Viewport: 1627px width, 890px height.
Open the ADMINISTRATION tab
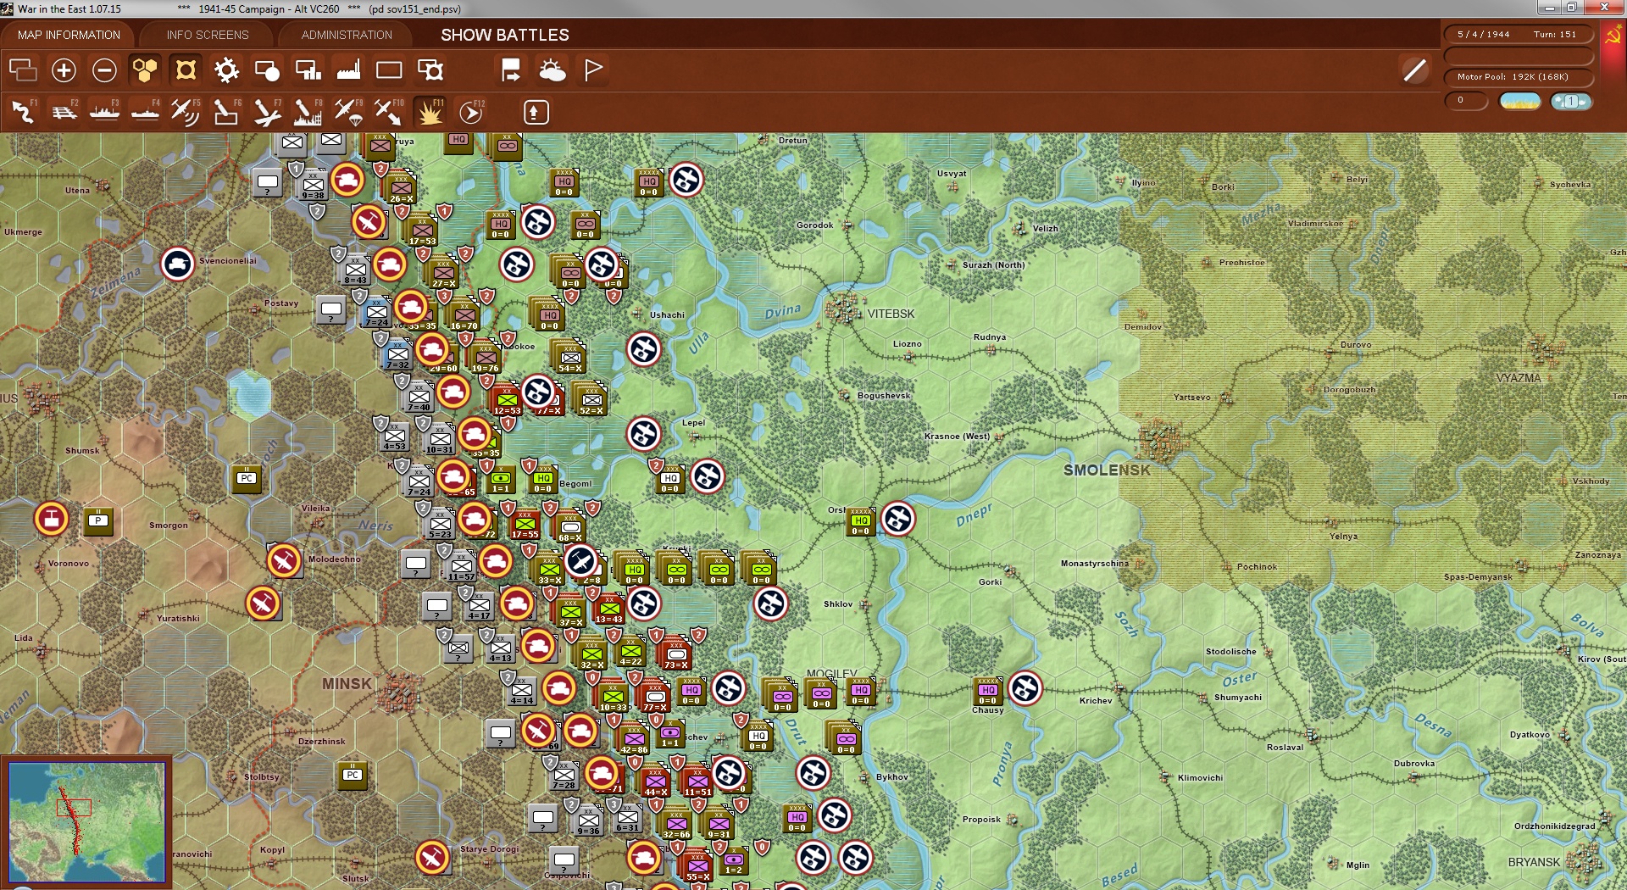[347, 35]
